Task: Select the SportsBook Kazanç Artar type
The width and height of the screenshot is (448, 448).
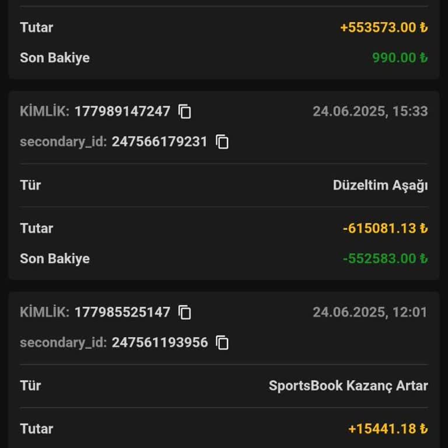Action: click(x=348, y=386)
